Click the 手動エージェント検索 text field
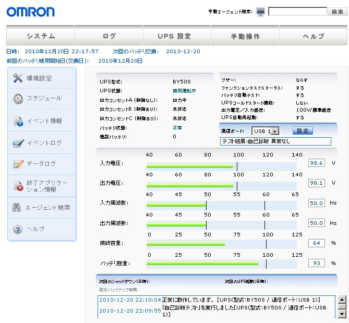349x323 pixels. [x=297, y=11]
